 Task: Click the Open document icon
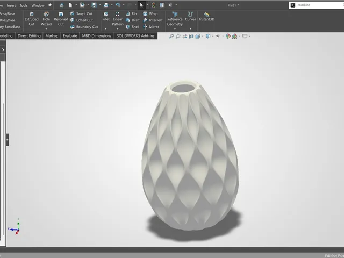(82, 5)
